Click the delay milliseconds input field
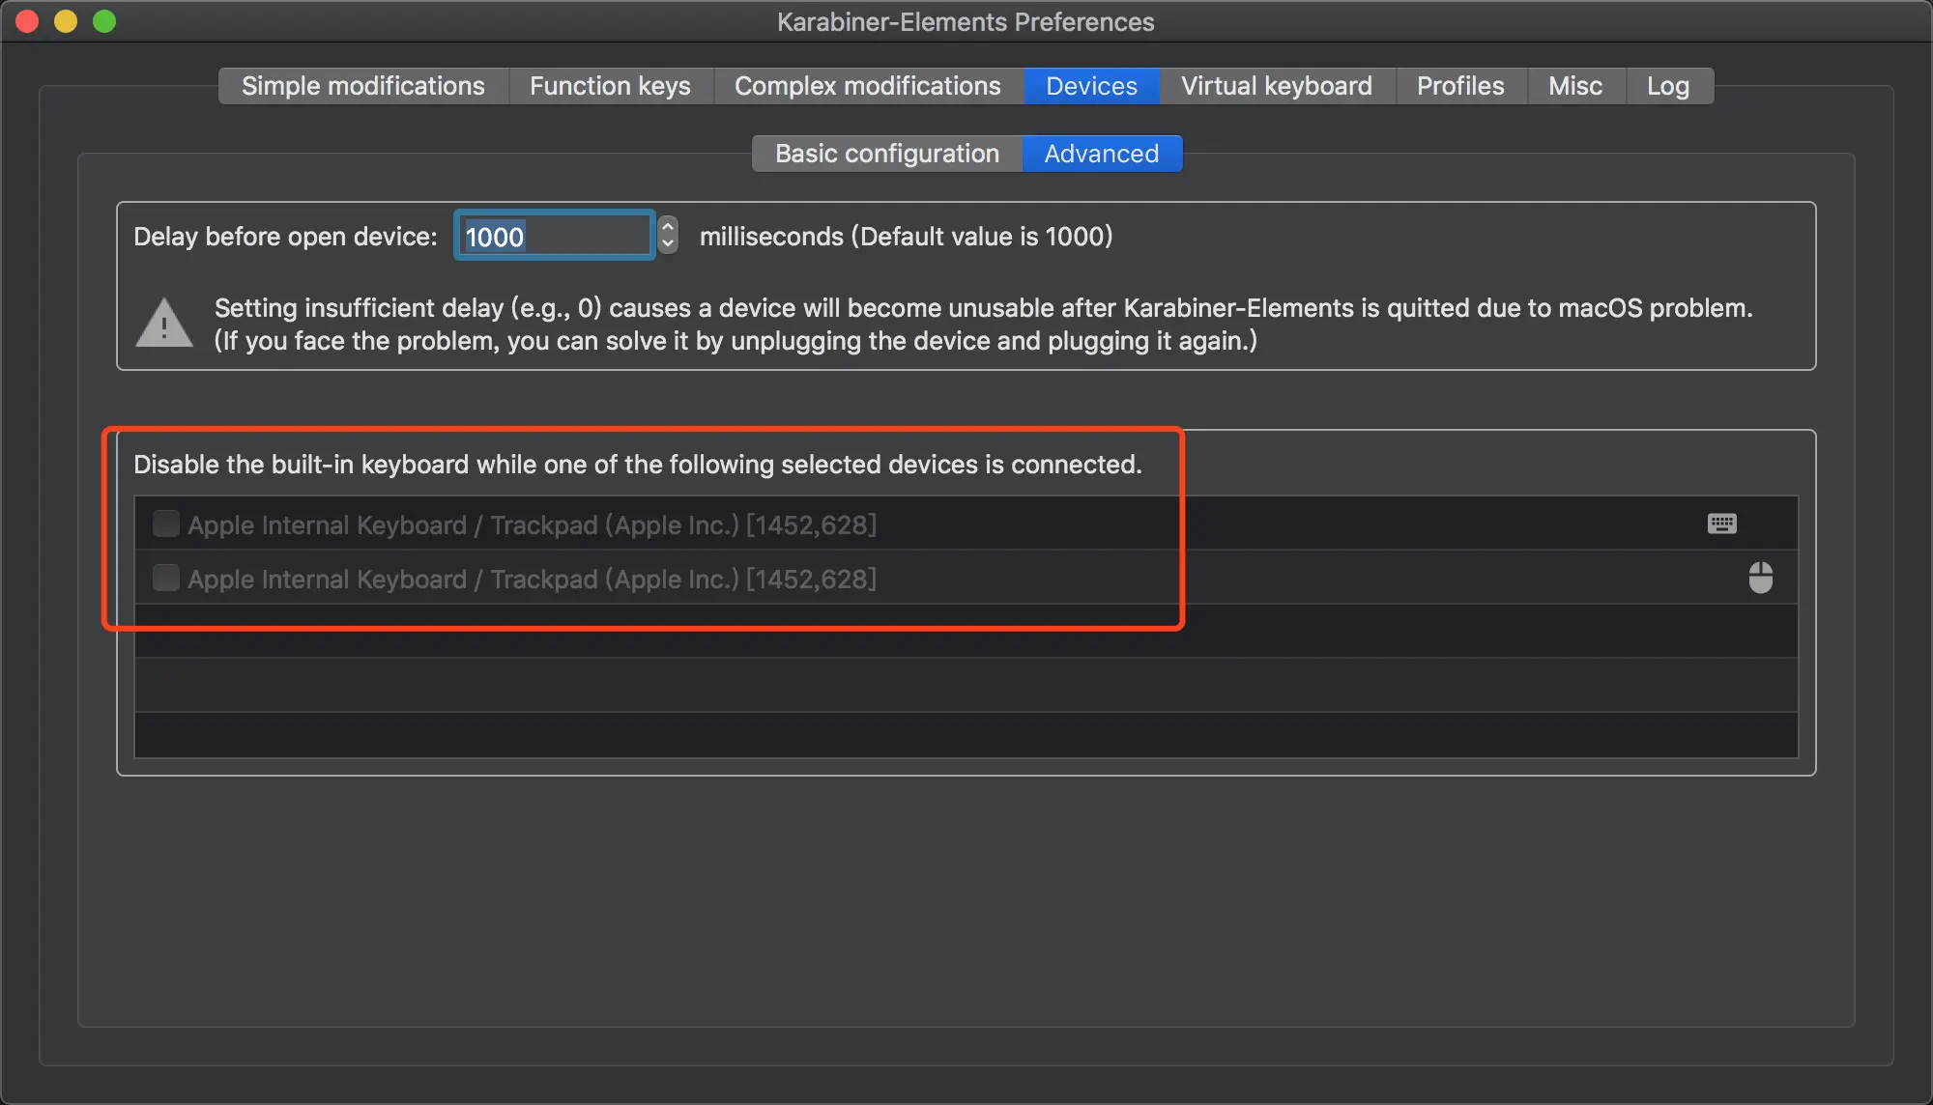 554,236
